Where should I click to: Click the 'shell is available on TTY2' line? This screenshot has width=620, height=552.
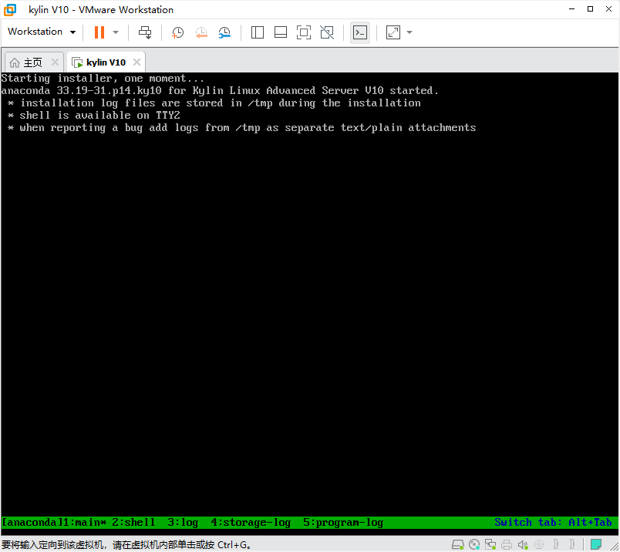click(95, 116)
